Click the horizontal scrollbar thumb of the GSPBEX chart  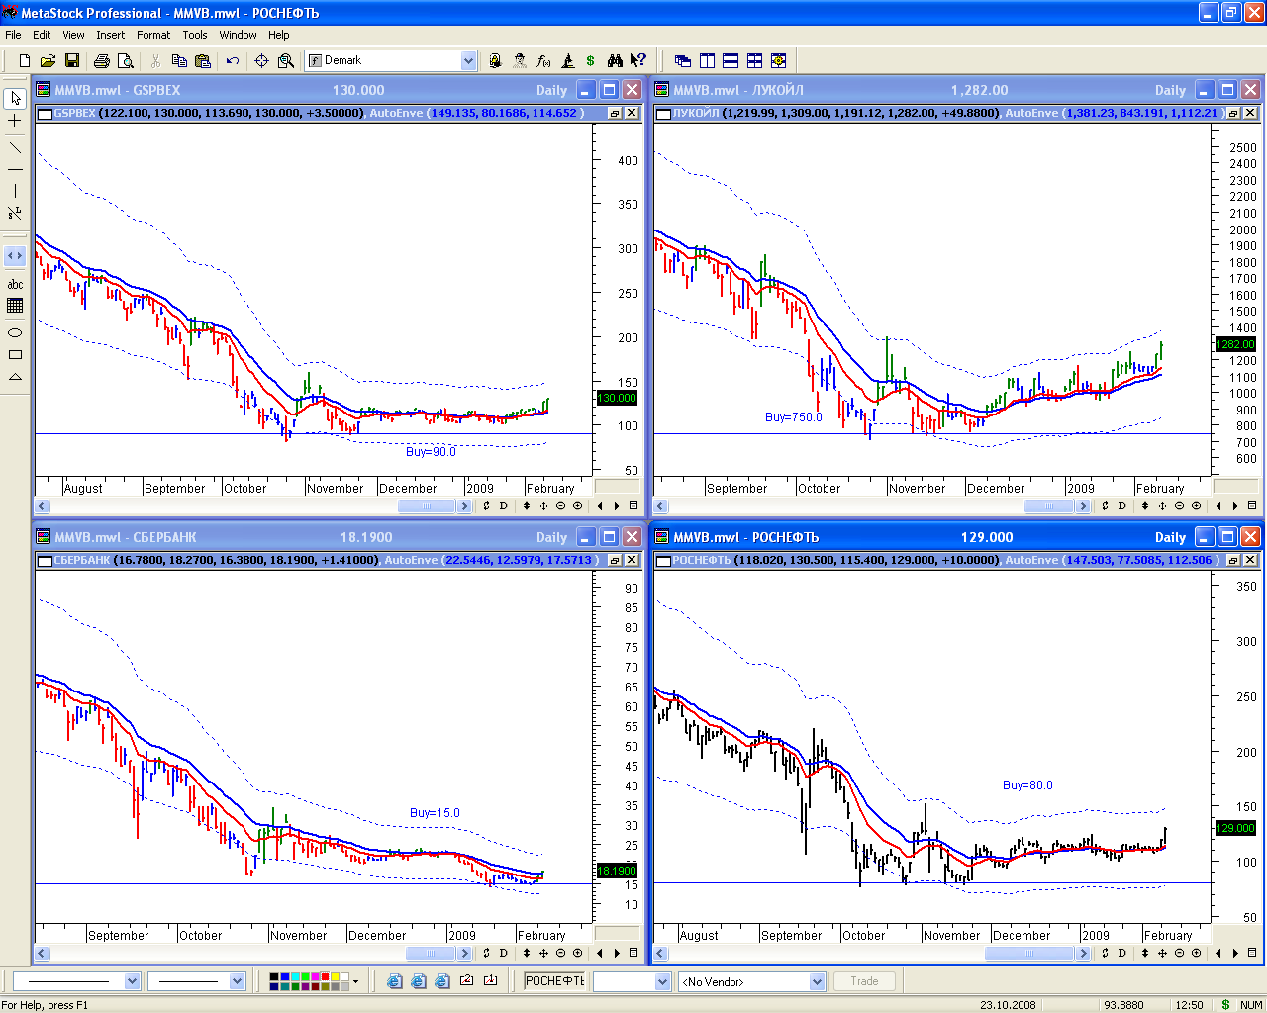(428, 506)
